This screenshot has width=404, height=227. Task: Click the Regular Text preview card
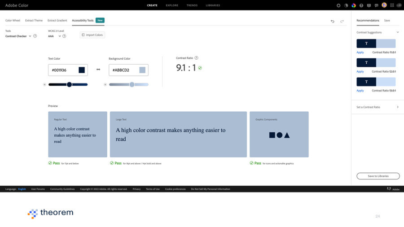pyautogui.click(x=78, y=134)
